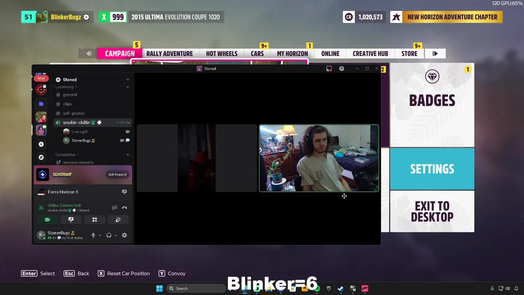Image resolution: width=524 pixels, height=295 pixels.
Task: Select the dark video tile on left
Action: point(196,158)
